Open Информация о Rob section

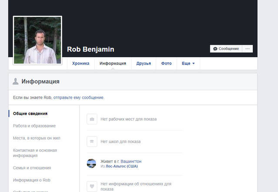point(32,180)
